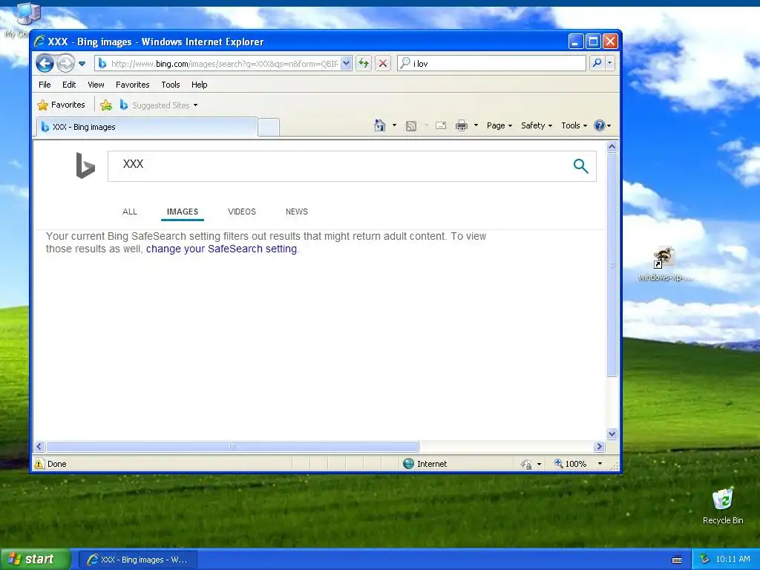Click the Read Mail icon
The image size is (760, 570).
pyautogui.click(x=441, y=125)
